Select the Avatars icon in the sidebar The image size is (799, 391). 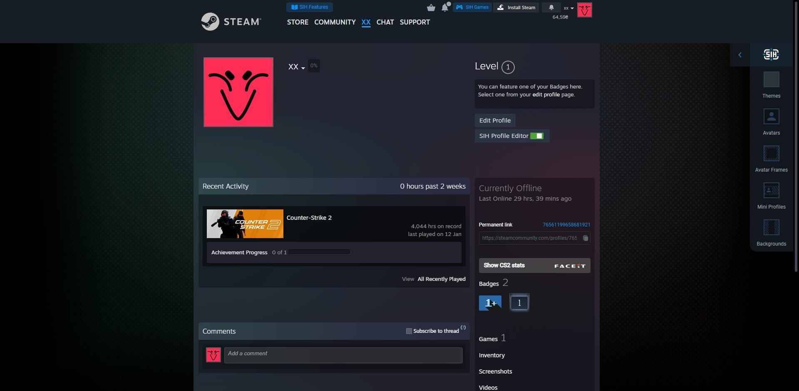771,120
